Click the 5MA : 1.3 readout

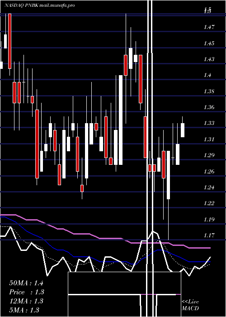(x=24, y=310)
